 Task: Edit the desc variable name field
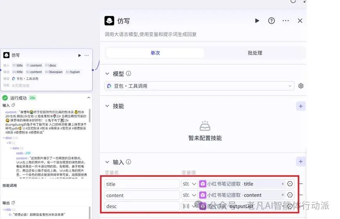(x=142, y=206)
